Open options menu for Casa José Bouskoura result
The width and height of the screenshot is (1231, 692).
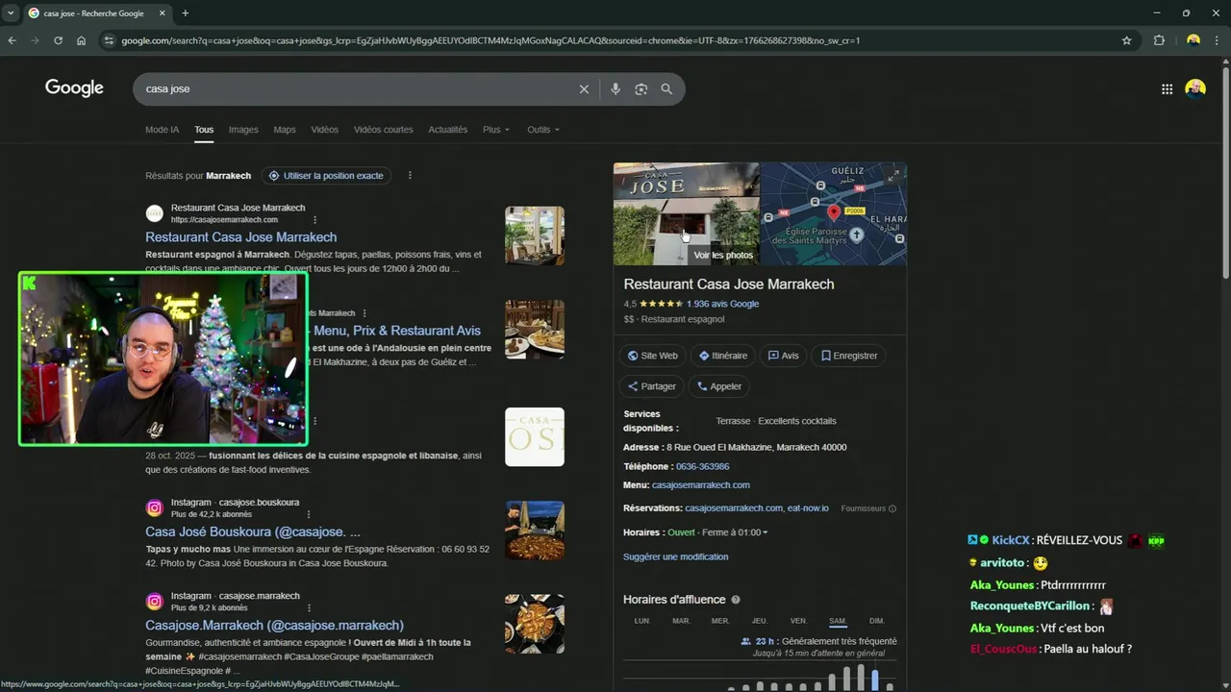coord(308,514)
